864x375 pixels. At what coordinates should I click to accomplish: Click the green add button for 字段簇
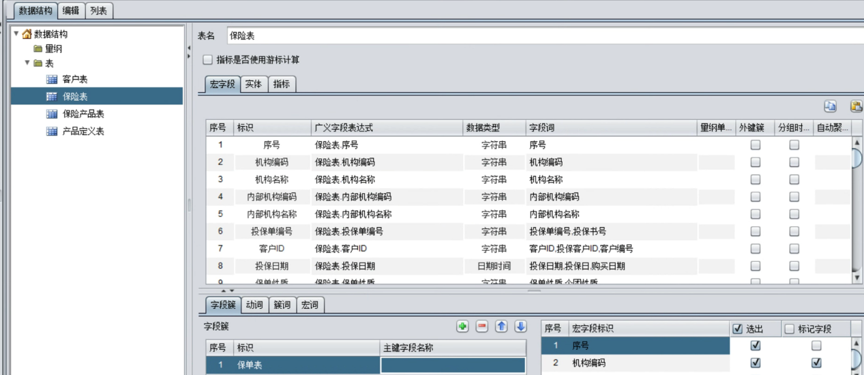coord(462,327)
